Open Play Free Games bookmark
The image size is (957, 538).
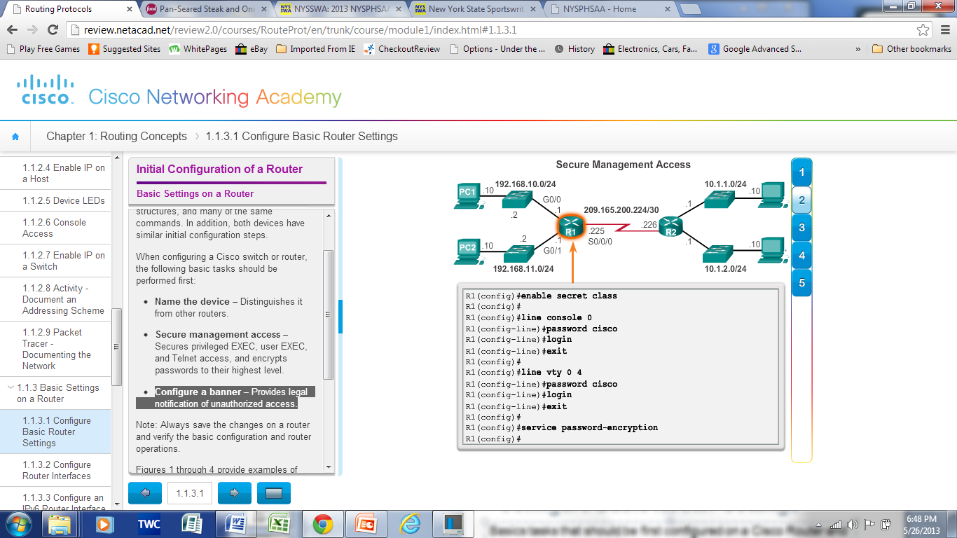[x=43, y=49]
